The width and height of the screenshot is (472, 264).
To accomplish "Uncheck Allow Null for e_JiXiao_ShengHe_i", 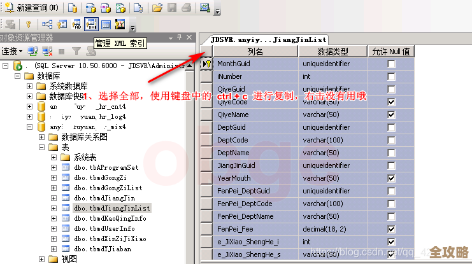I will pyautogui.click(x=391, y=242).
